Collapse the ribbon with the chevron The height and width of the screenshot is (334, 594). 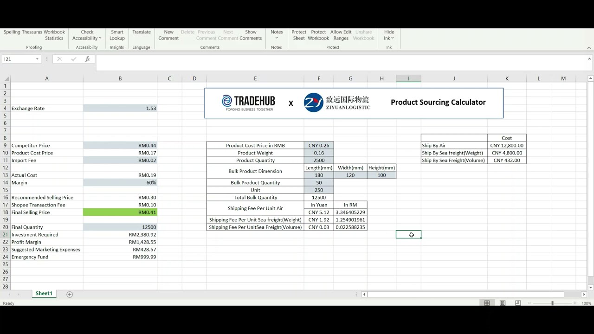(589, 47)
